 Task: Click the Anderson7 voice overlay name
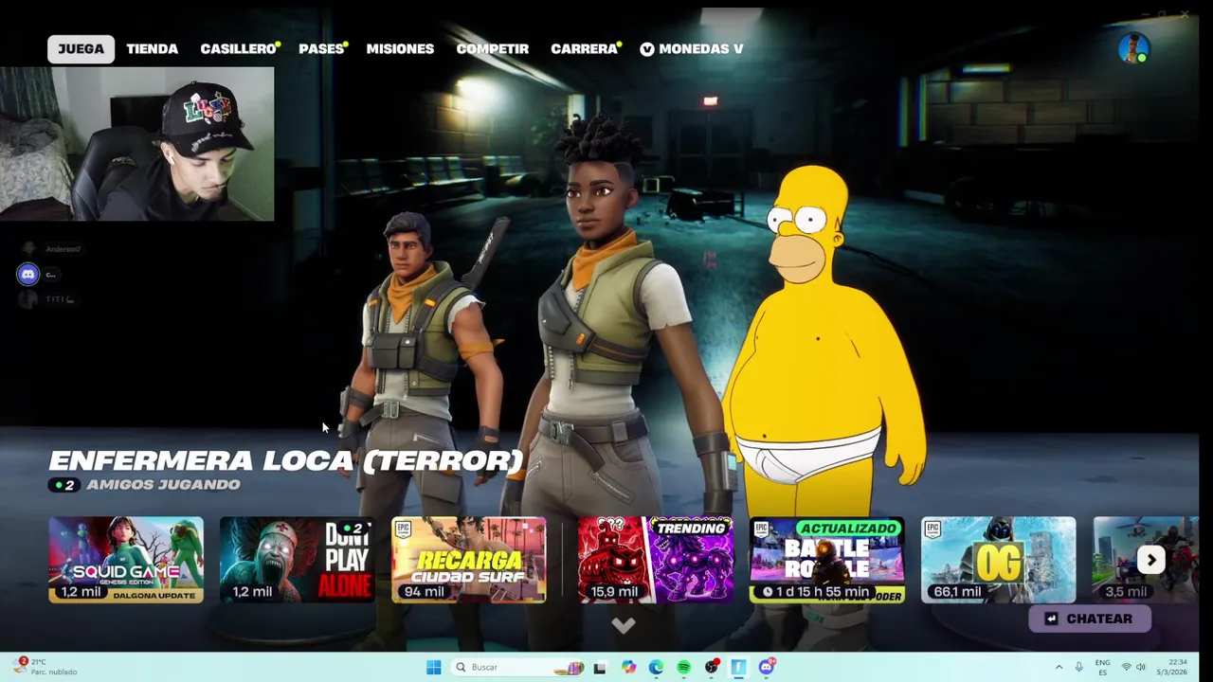(63, 249)
